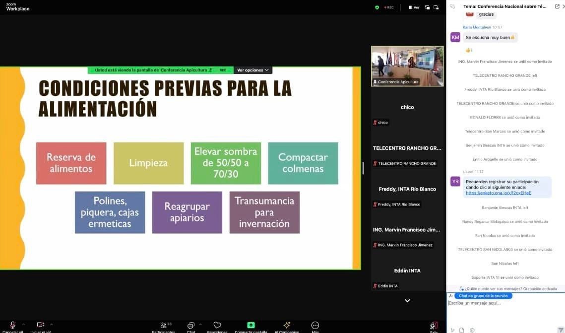The height and width of the screenshot is (333, 565).
Task: Click the Salir leave meeting icon
Action: point(434,326)
